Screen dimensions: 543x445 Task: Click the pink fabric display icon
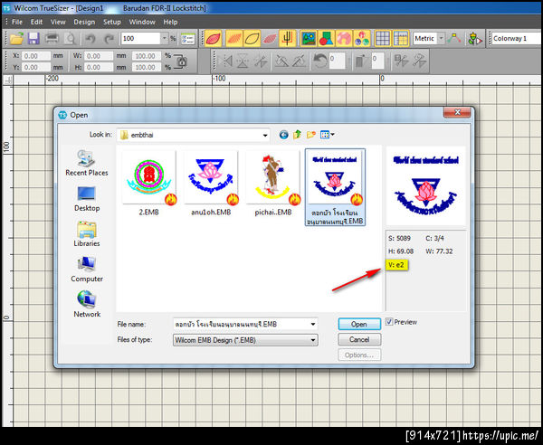344,38
